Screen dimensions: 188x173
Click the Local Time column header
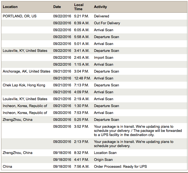pos(79,7)
